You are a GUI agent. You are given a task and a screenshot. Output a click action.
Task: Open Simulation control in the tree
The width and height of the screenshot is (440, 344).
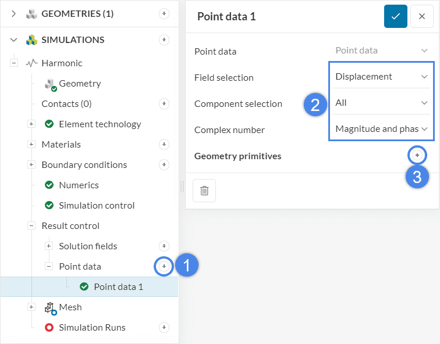[x=97, y=205]
